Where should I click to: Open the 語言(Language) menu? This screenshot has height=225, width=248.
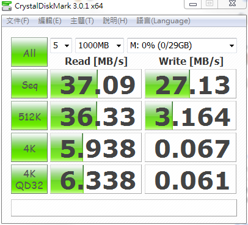tap(163, 21)
